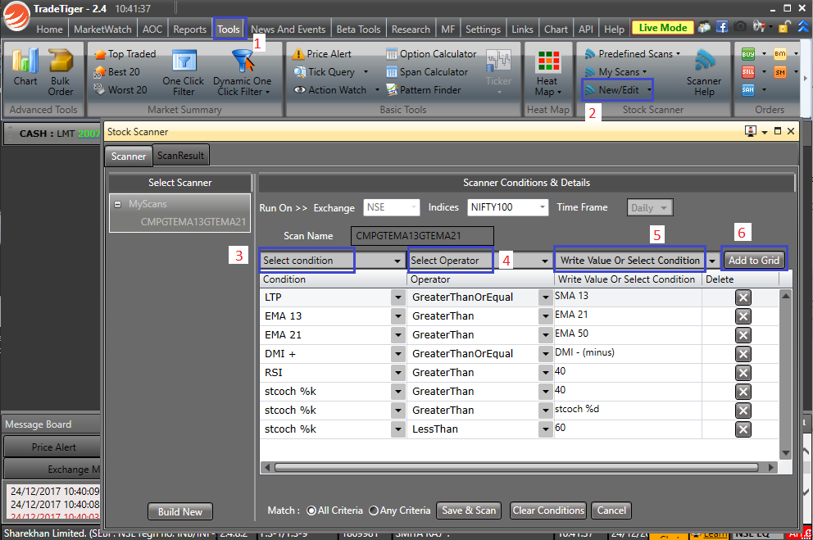This screenshot has width=813, height=540.
Task: Delete the DMI + condition row
Action: point(743,354)
